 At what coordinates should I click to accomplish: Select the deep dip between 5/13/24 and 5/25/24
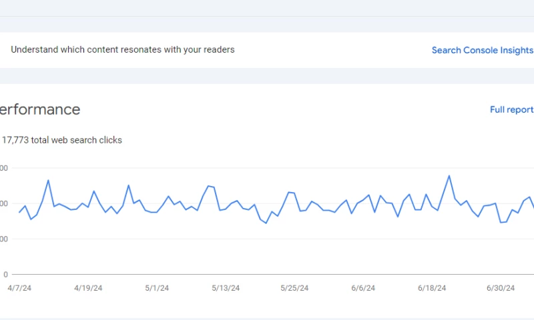coord(266,223)
